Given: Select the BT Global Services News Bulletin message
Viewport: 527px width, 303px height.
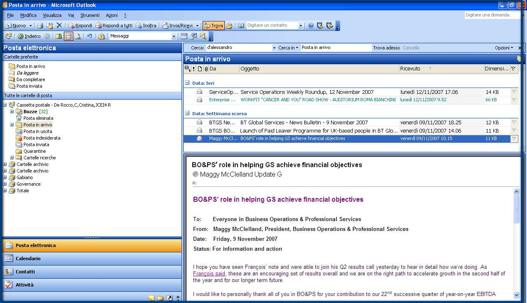Looking at the screenshot, I should point(350,123).
